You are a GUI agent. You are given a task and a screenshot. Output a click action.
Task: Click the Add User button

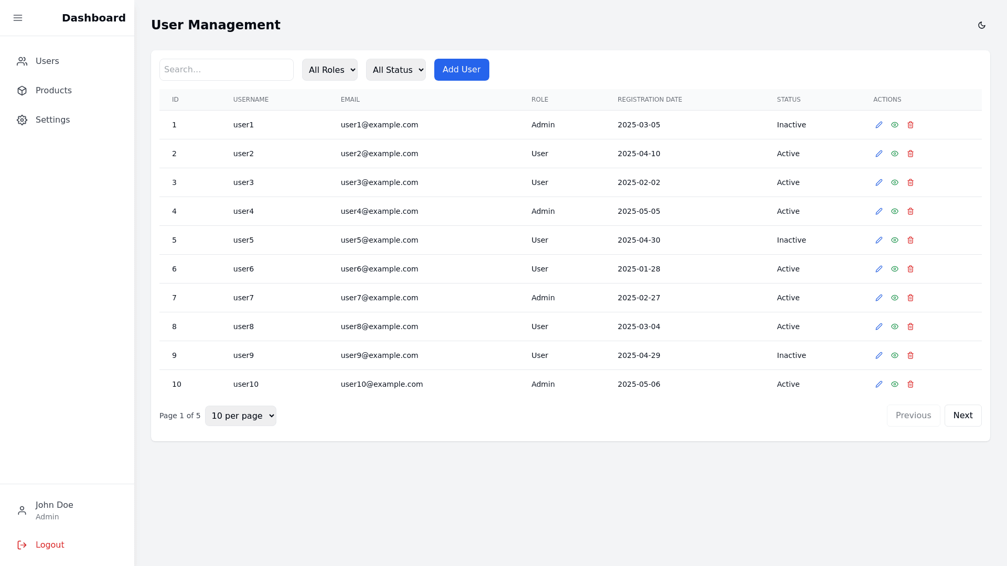point(462,70)
